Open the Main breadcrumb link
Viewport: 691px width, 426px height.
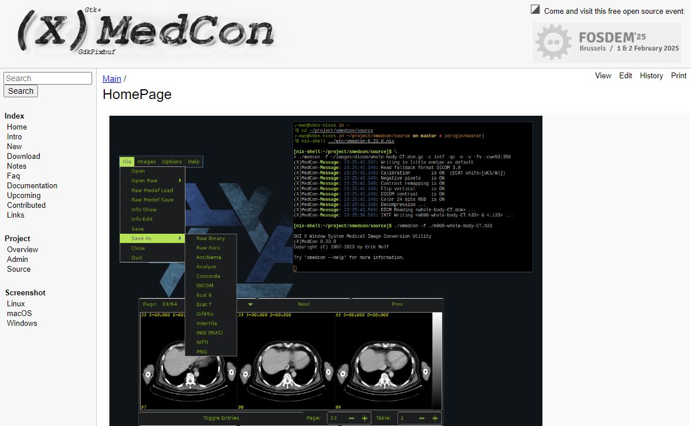coord(112,79)
